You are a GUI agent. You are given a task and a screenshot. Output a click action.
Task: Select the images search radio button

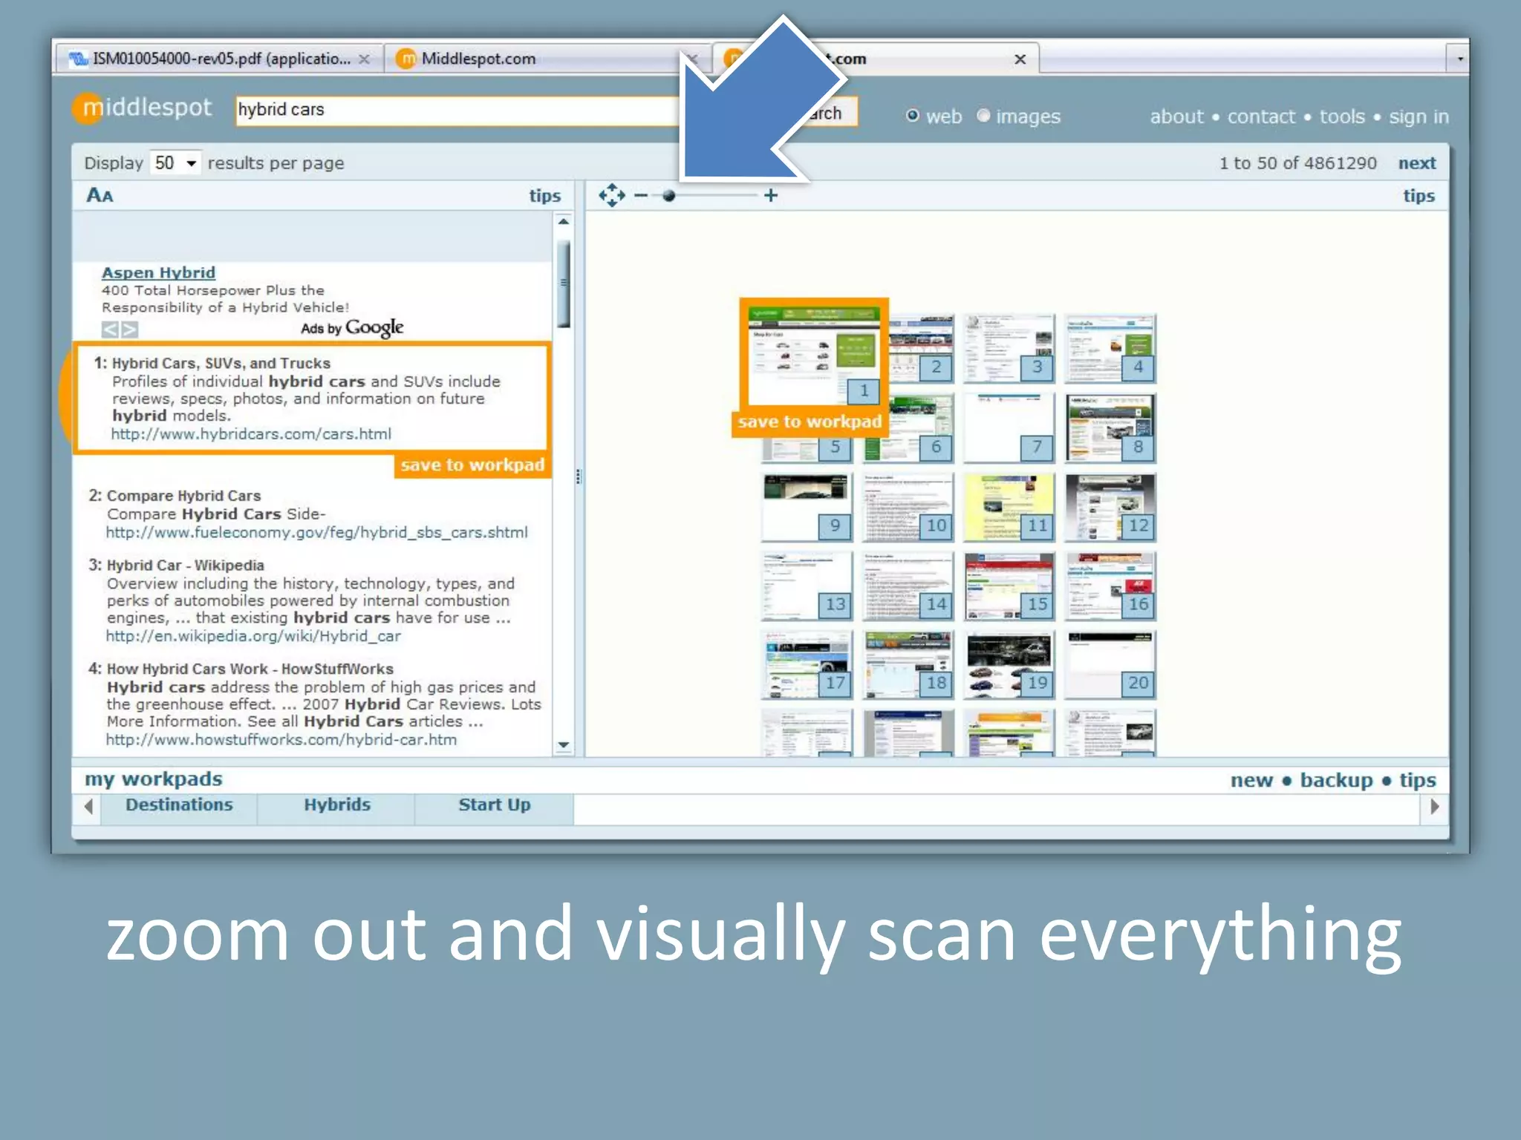[983, 116]
